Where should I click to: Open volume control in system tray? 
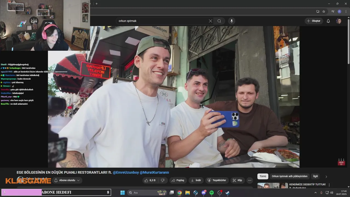332,193
